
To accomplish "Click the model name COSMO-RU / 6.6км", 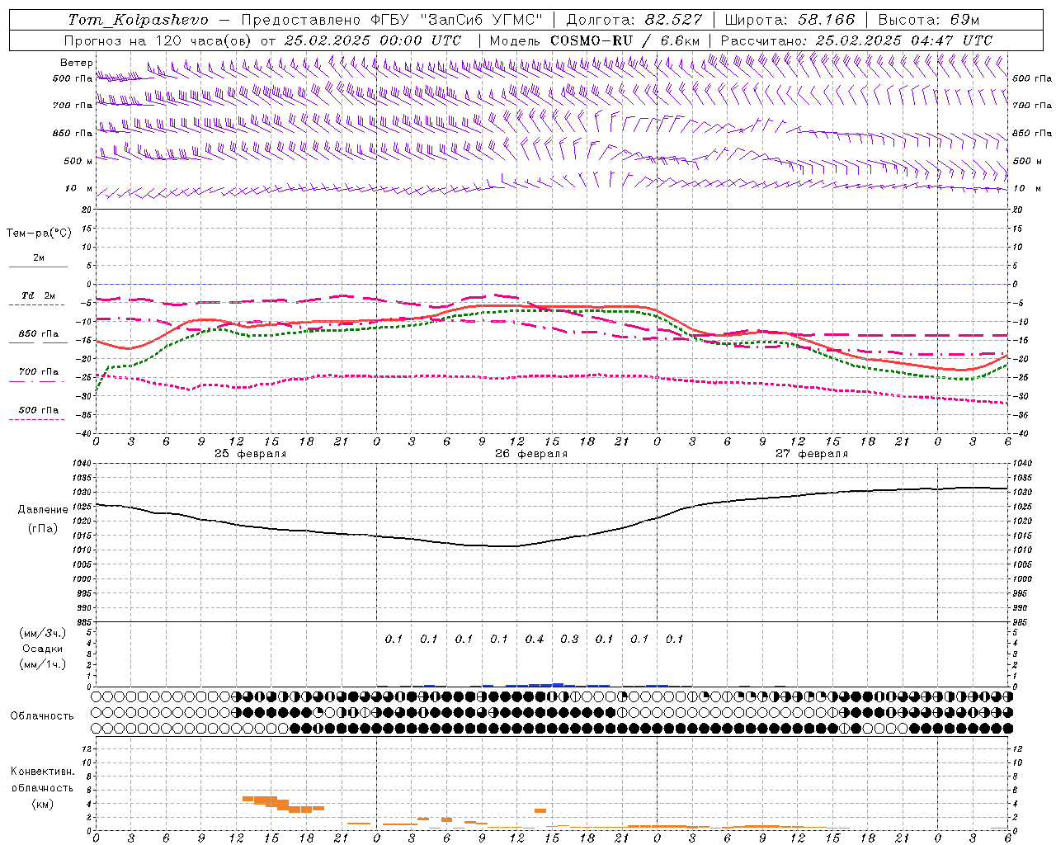I will (x=625, y=40).
